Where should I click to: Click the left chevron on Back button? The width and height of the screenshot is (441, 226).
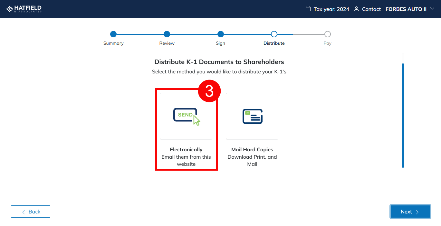[24, 212]
